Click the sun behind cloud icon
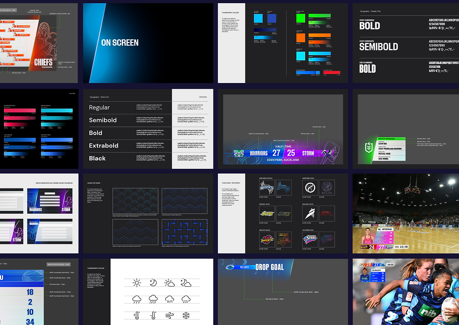 169,283
